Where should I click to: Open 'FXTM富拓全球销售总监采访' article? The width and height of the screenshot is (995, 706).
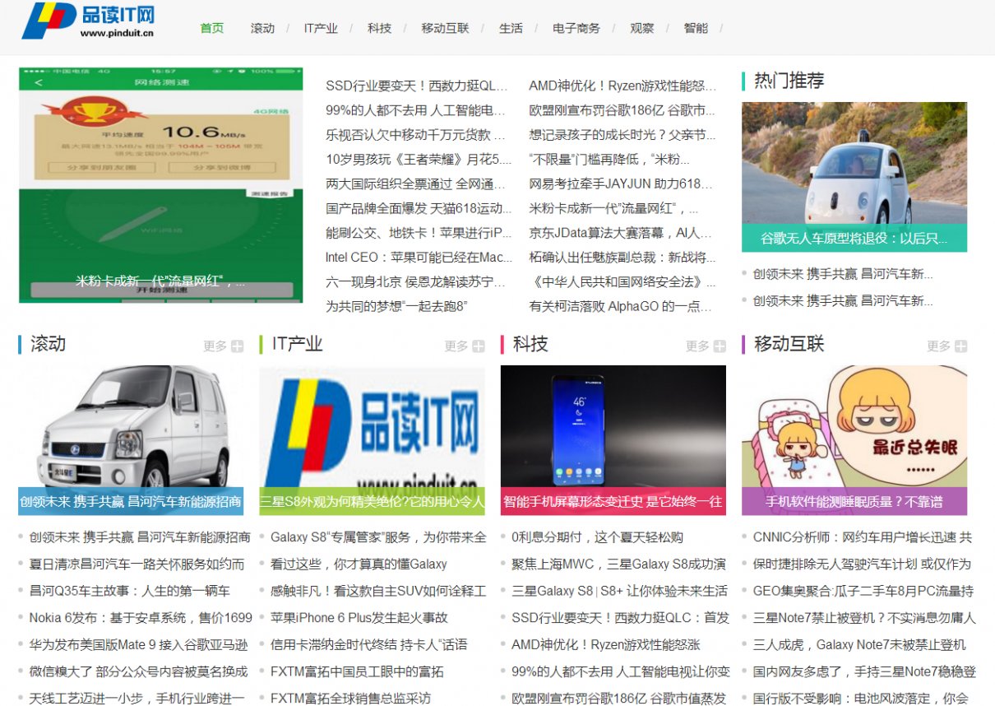tap(350, 699)
